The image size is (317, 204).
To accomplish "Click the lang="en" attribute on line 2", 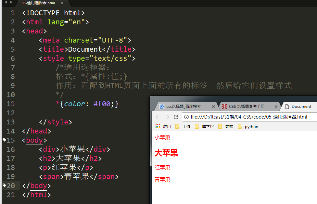I will pos(66,22).
